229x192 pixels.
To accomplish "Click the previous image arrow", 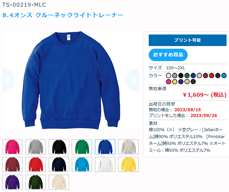I will (8, 80).
